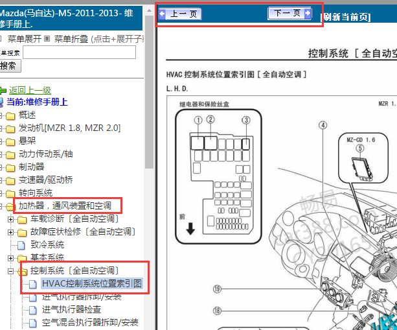The height and width of the screenshot is (330, 397).
Task: Expand all menus with 菜单展开
Action: coord(25,39)
